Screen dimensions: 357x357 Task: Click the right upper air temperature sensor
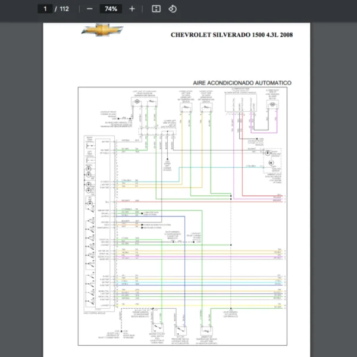[206, 106]
